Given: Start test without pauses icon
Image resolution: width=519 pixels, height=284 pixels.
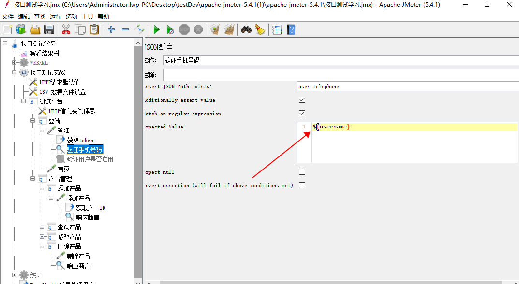Looking at the screenshot, I should click(x=170, y=30).
